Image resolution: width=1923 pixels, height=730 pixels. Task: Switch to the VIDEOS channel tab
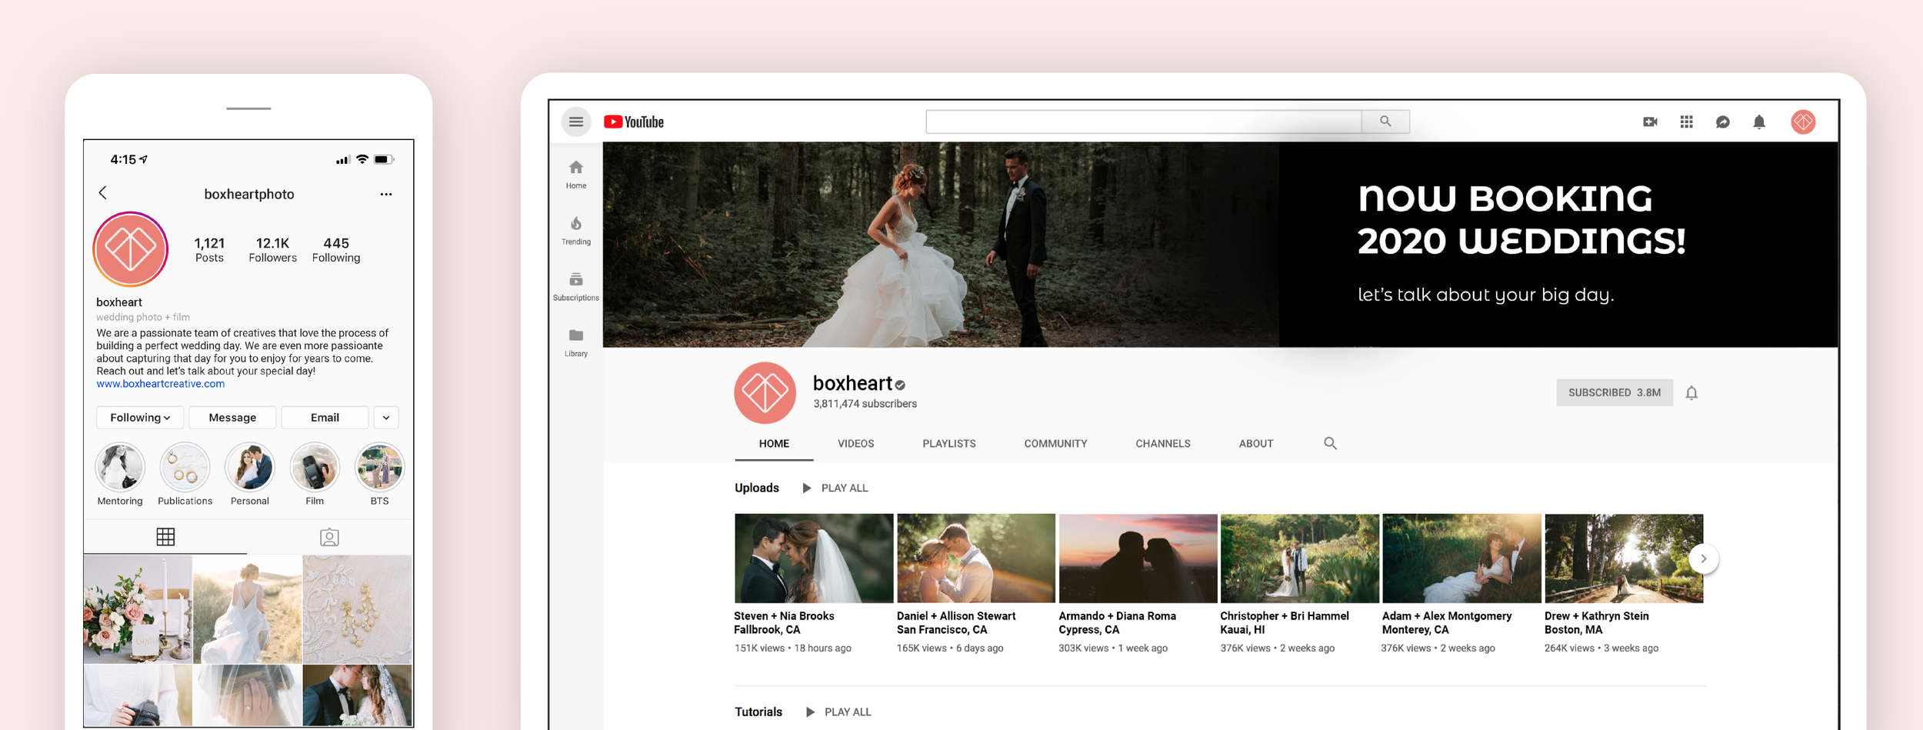[855, 444]
